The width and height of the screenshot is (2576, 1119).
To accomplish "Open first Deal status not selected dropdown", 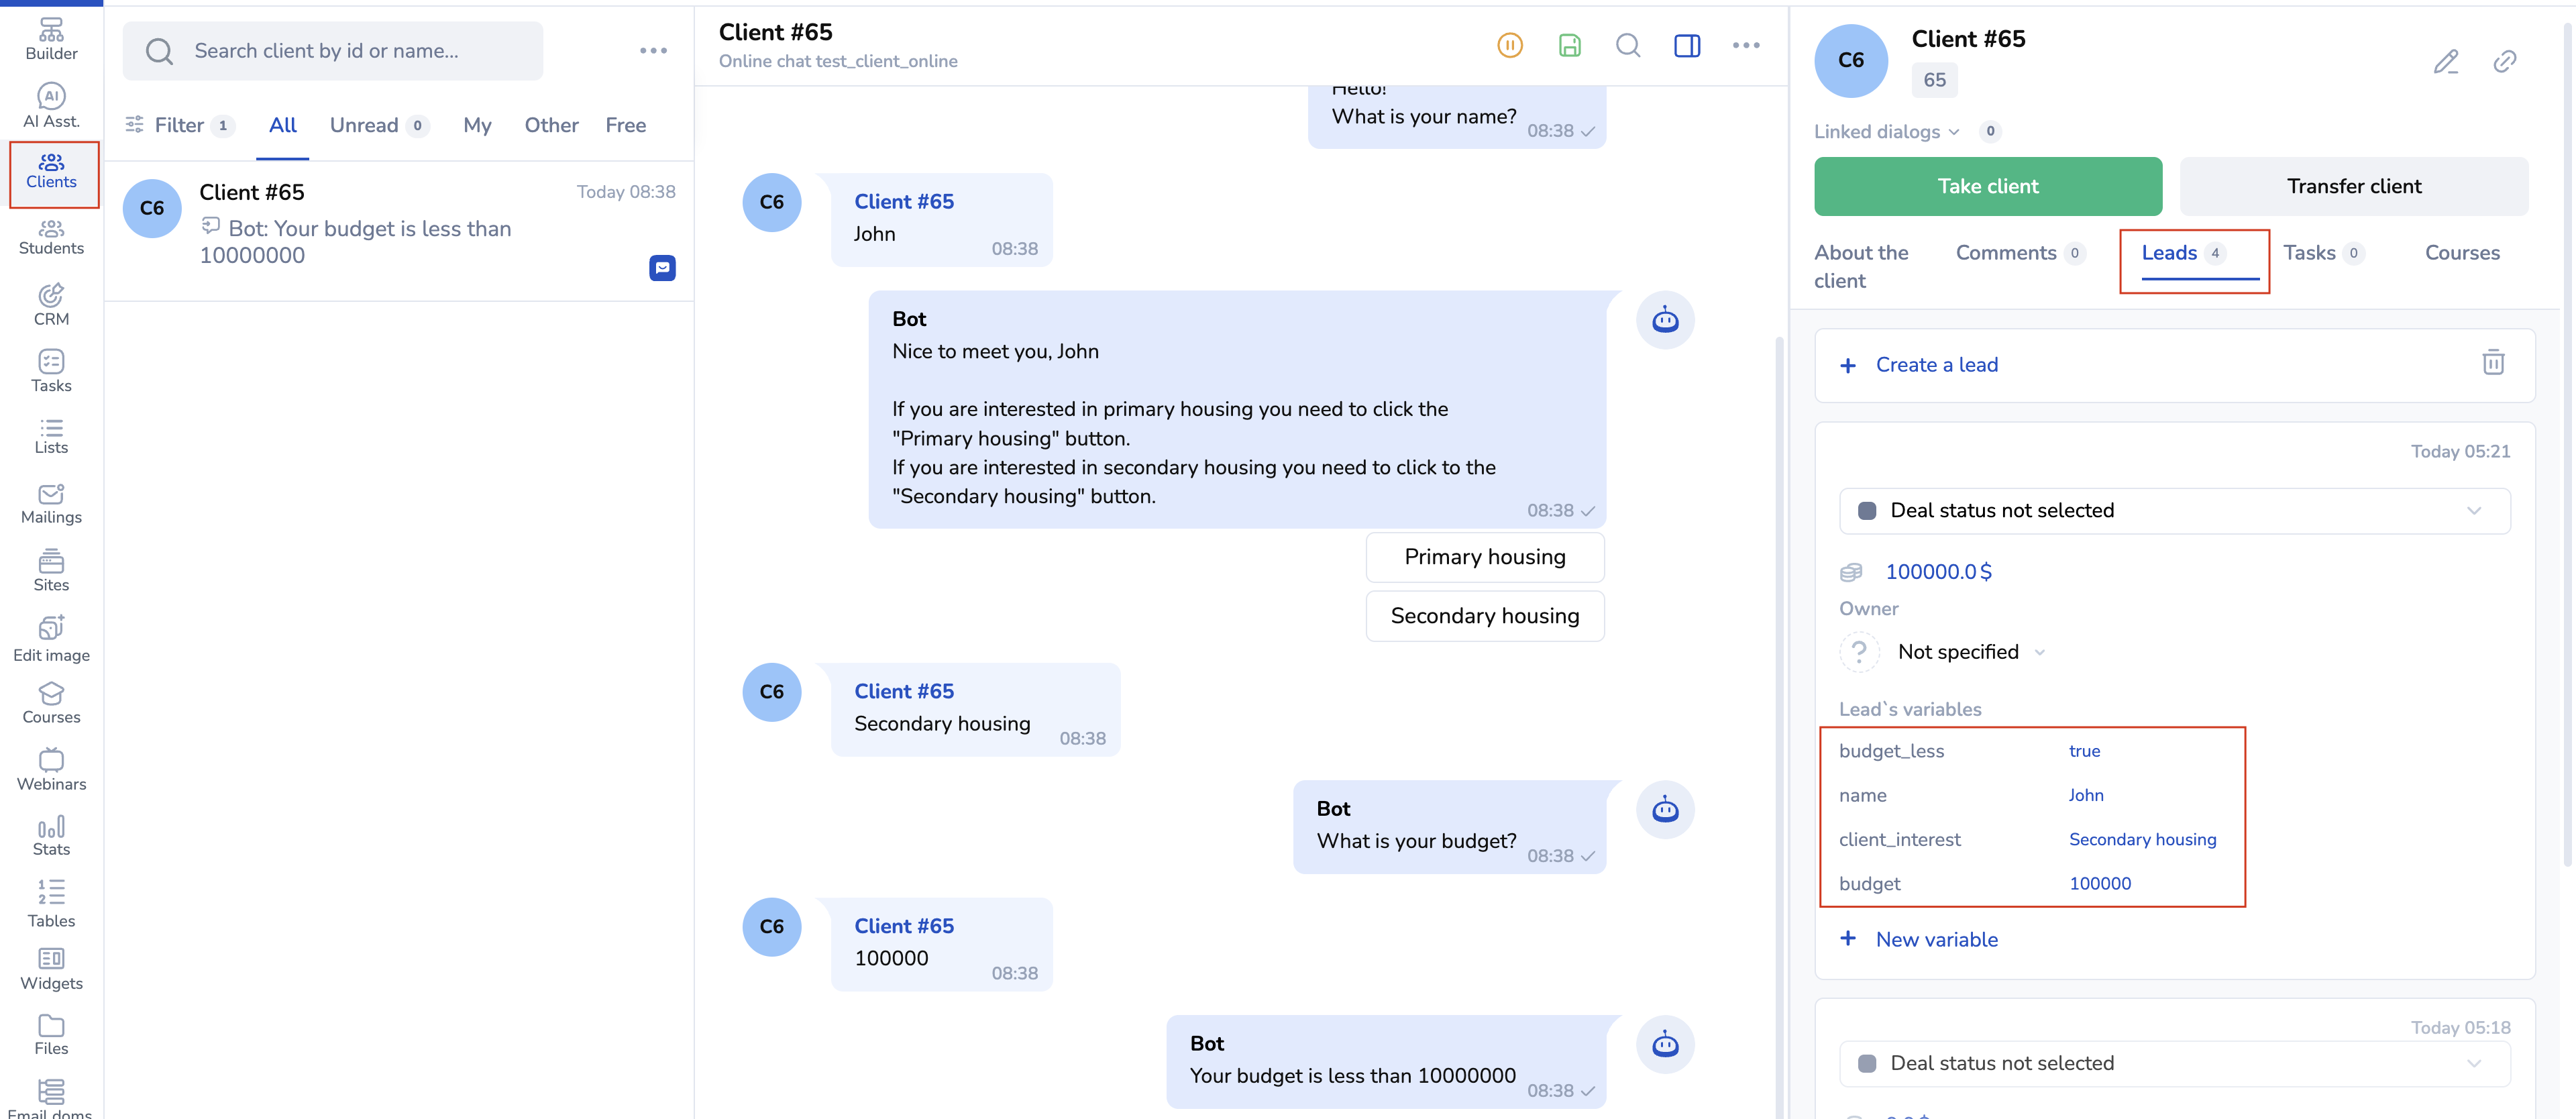I will click(x=2174, y=511).
